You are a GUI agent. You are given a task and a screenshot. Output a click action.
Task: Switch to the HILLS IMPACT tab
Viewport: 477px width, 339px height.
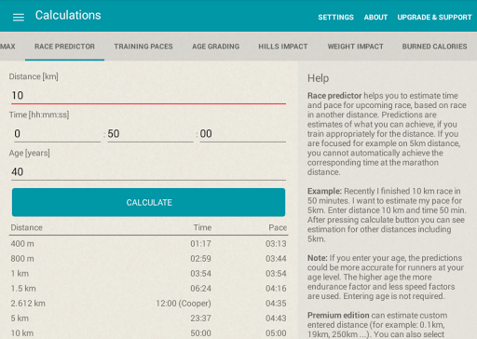pyautogui.click(x=283, y=47)
